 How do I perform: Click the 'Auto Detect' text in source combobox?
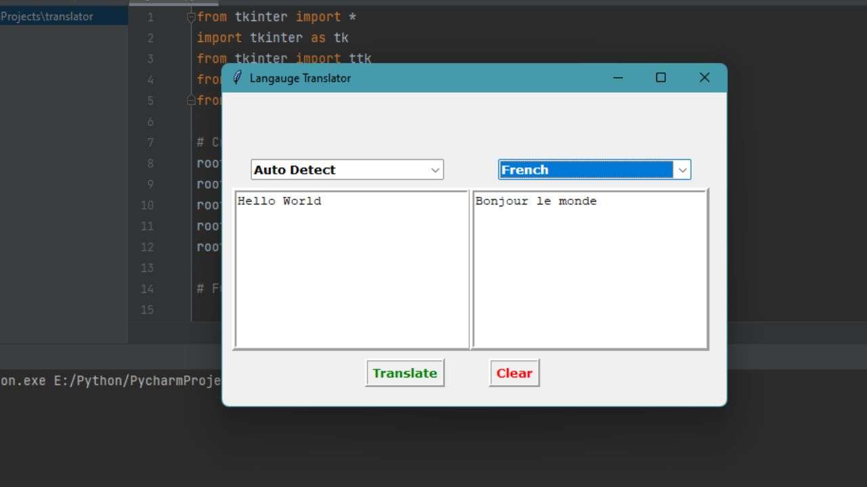point(295,170)
